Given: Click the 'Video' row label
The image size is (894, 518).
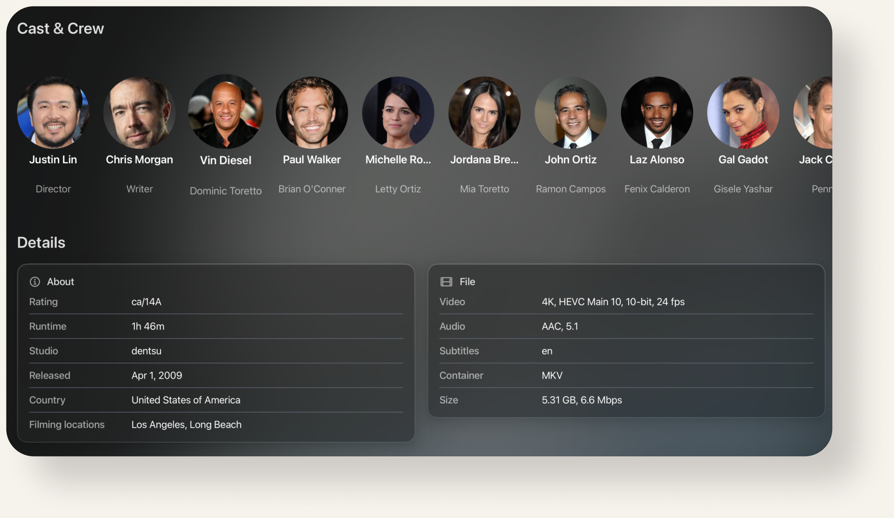Looking at the screenshot, I should (452, 302).
